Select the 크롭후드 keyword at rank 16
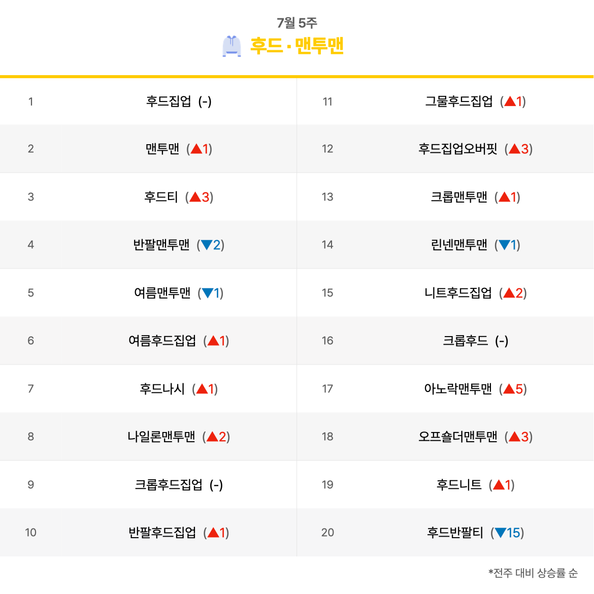Image resolution: width=594 pixels, height=594 pixels. click(465, 341)
